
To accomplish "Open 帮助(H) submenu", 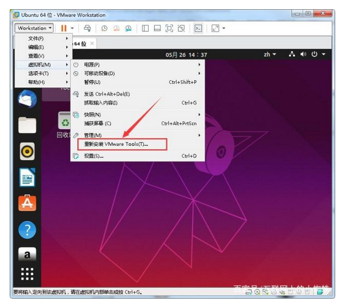I will pyautogui.click(x=43, y=82).
